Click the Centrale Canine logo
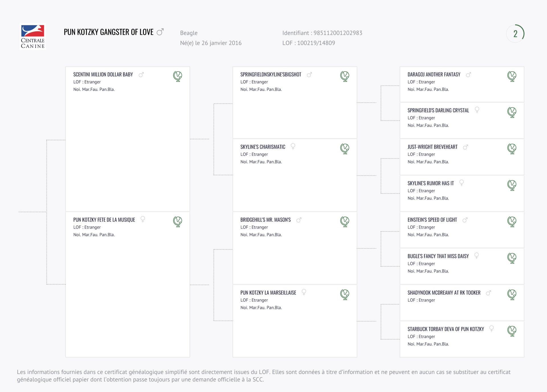This screenshot has height=392, width=547. coord(33,36)
